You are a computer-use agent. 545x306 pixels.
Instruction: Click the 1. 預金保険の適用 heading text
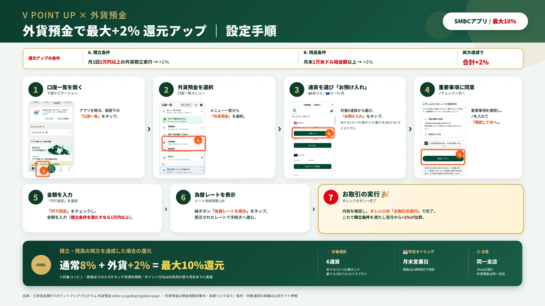coord(434,119)
